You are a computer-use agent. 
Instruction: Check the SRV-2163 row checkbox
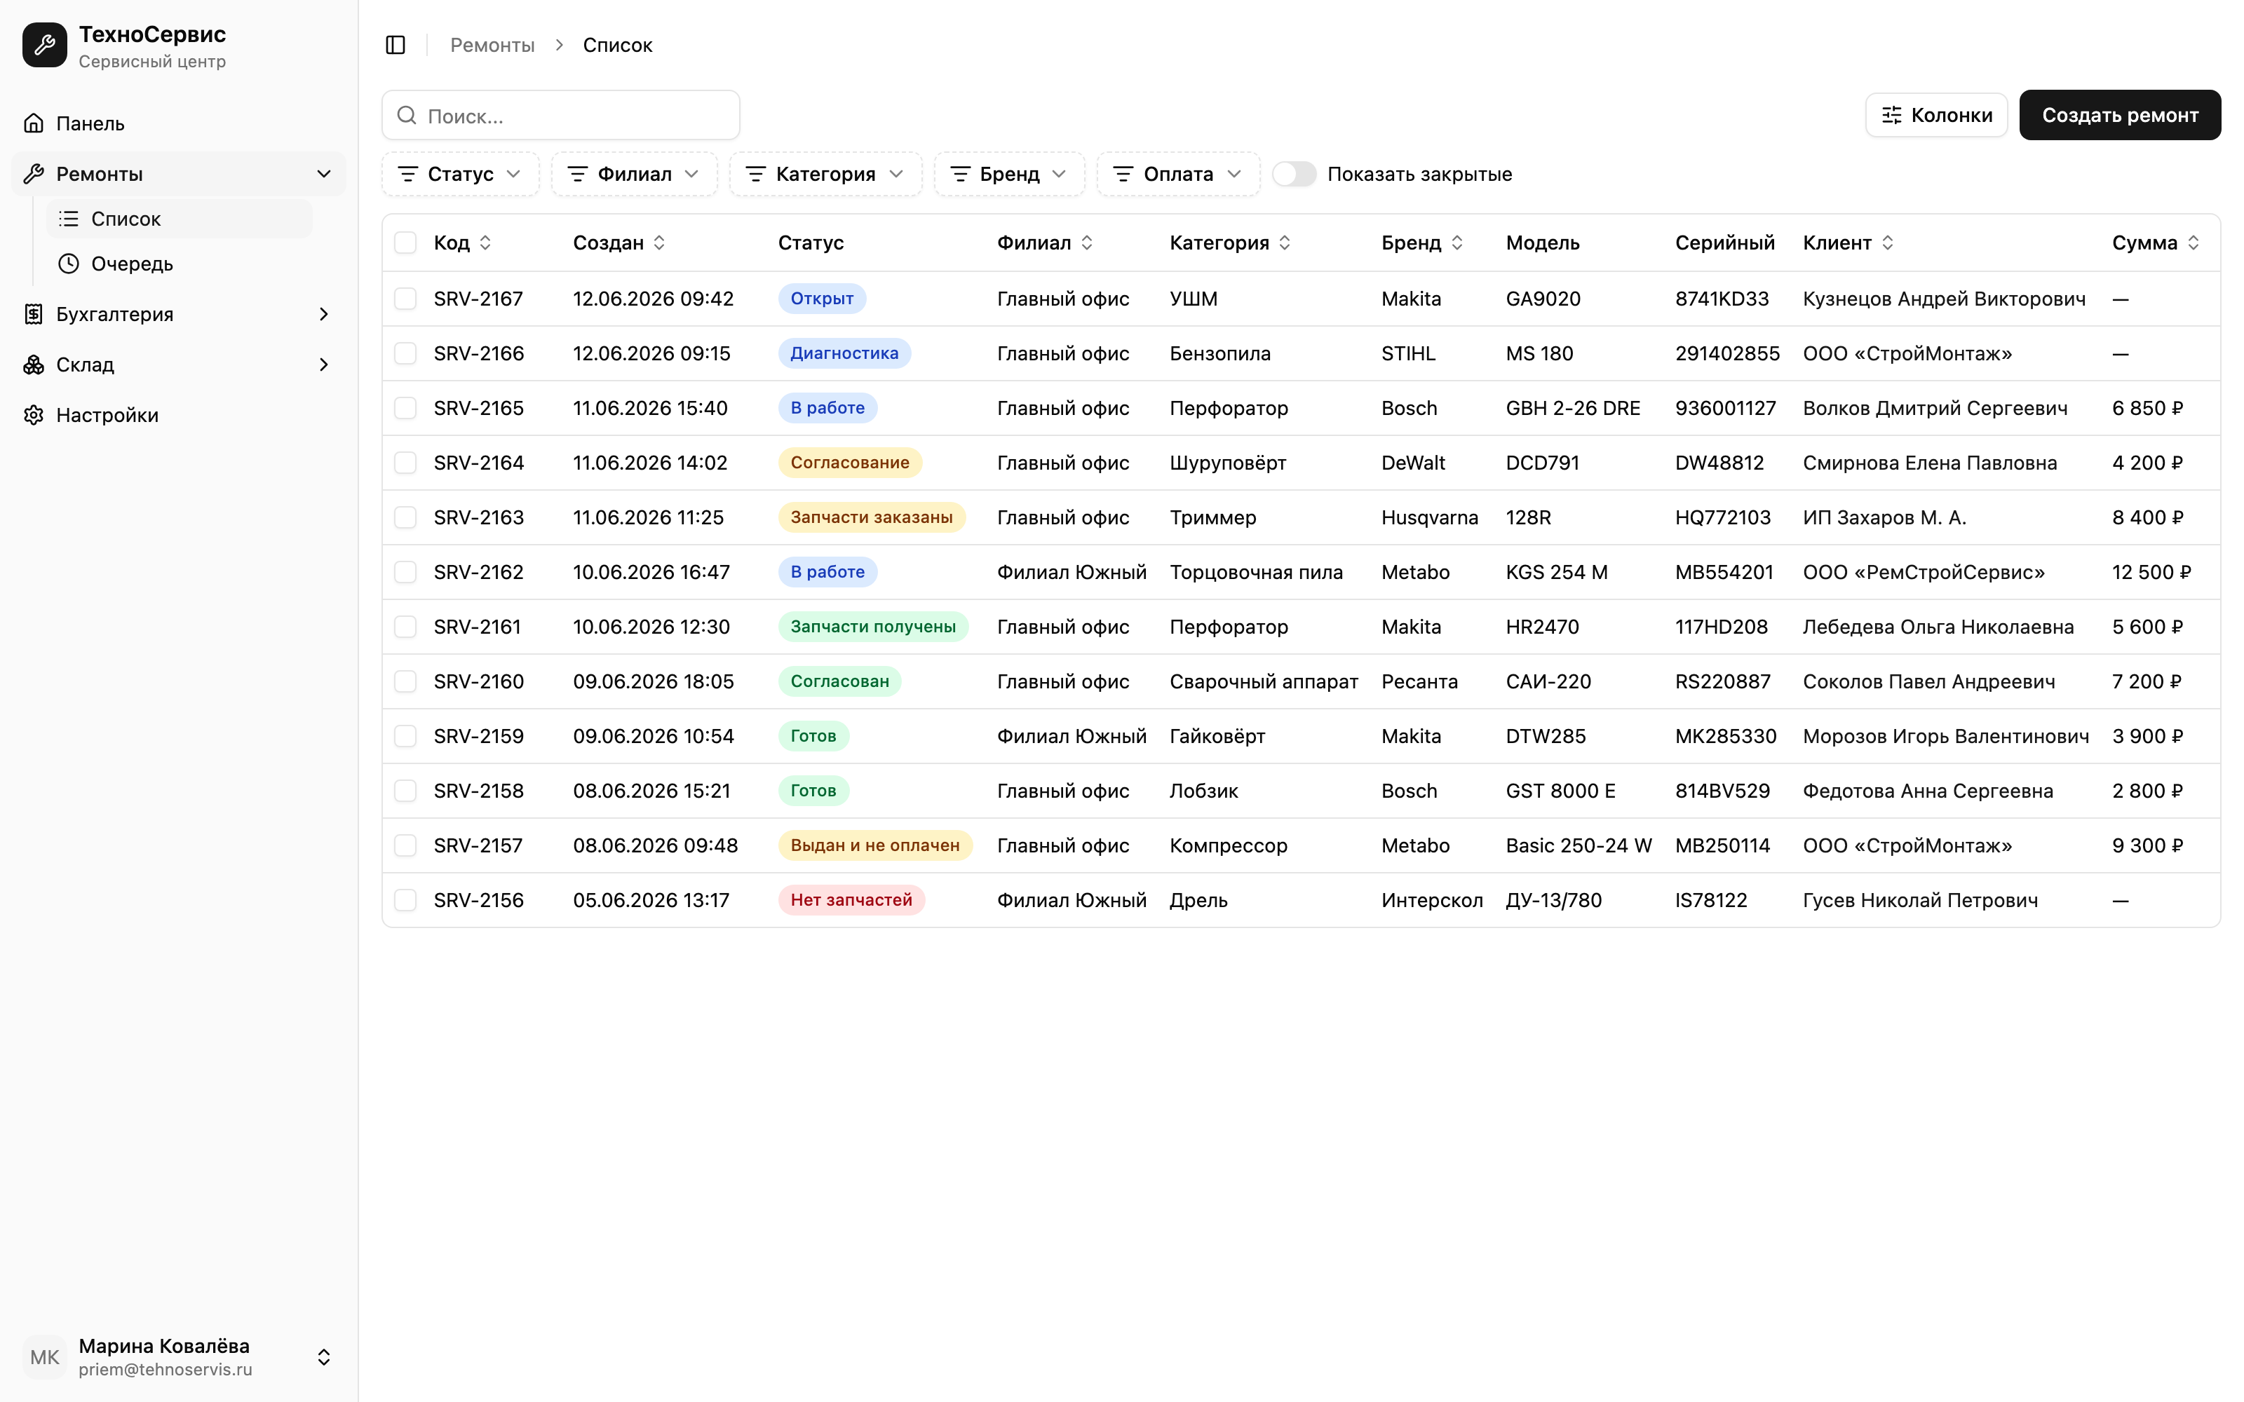[x=405, y=517]
